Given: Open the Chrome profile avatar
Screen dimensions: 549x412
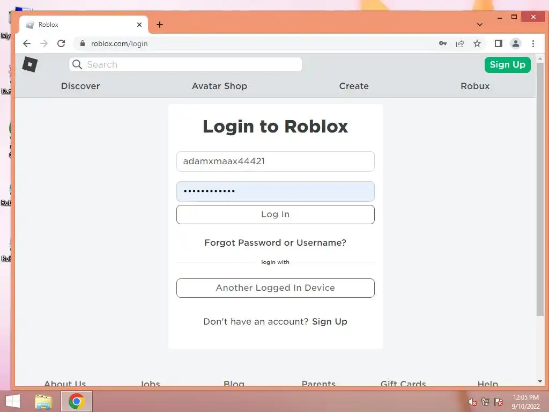Looking at the screenshot, I should click(x=516, y=43).
